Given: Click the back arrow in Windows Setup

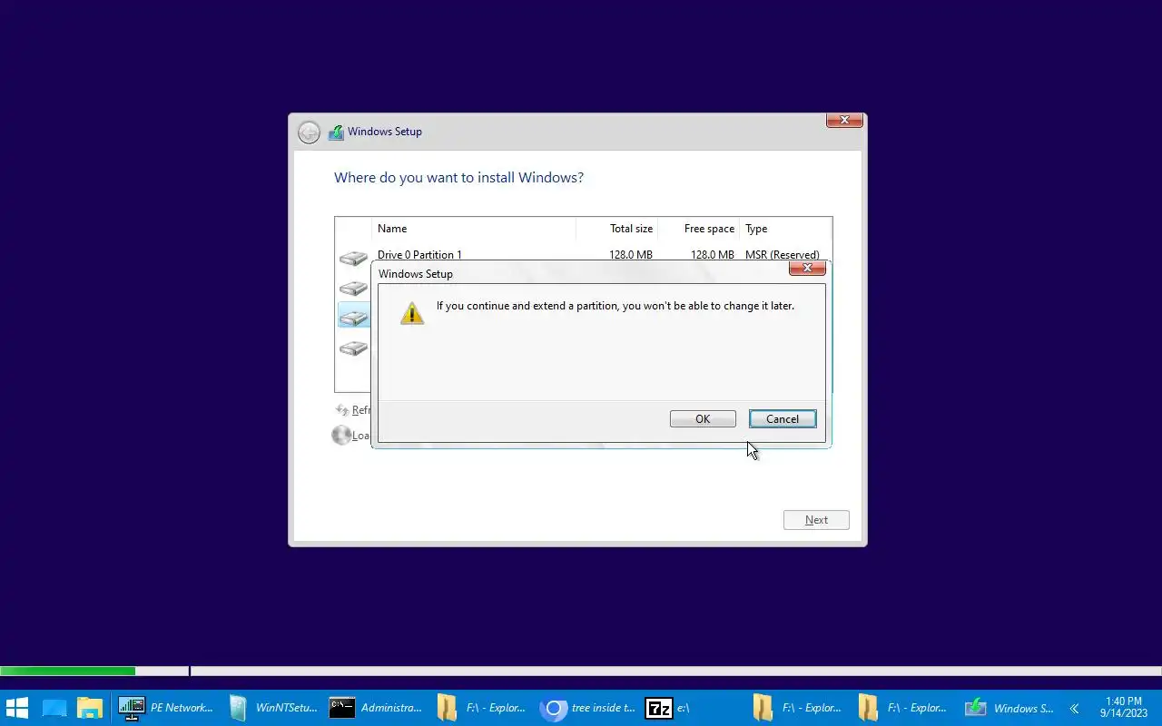Looking at the screenshot, I should 309,132.
